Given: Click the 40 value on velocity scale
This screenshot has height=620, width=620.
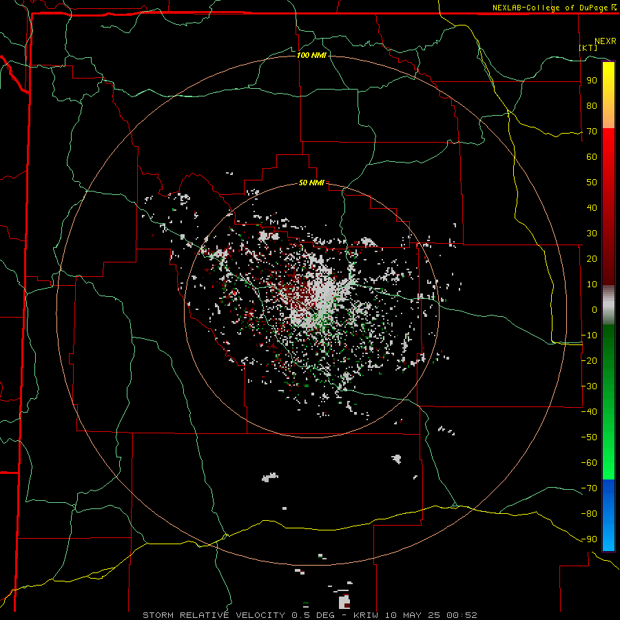Looking at the screenshot, I should [x=592, y=207].
